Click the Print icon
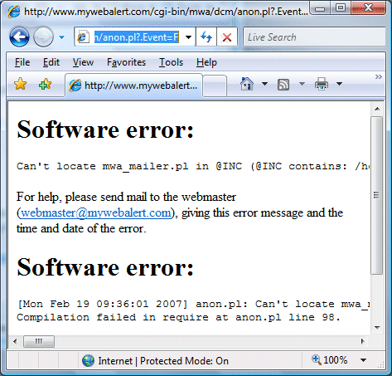Image resolution: width=392 pixels, height=376 pixels. pos(322,84)
